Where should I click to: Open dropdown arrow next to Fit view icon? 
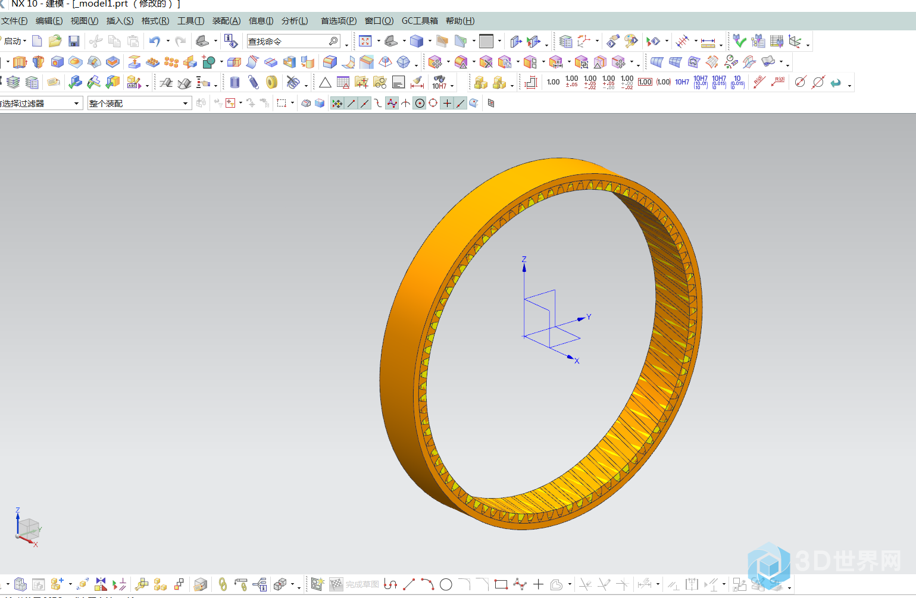coord(379,41)
